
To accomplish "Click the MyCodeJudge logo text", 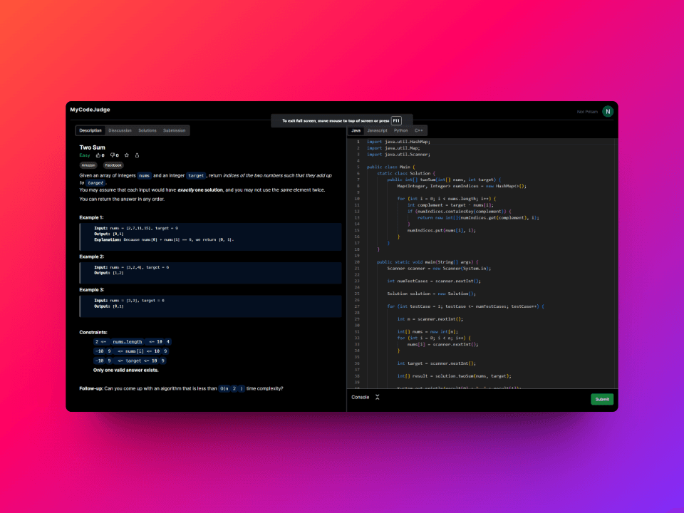I will [x=90, y=110].
